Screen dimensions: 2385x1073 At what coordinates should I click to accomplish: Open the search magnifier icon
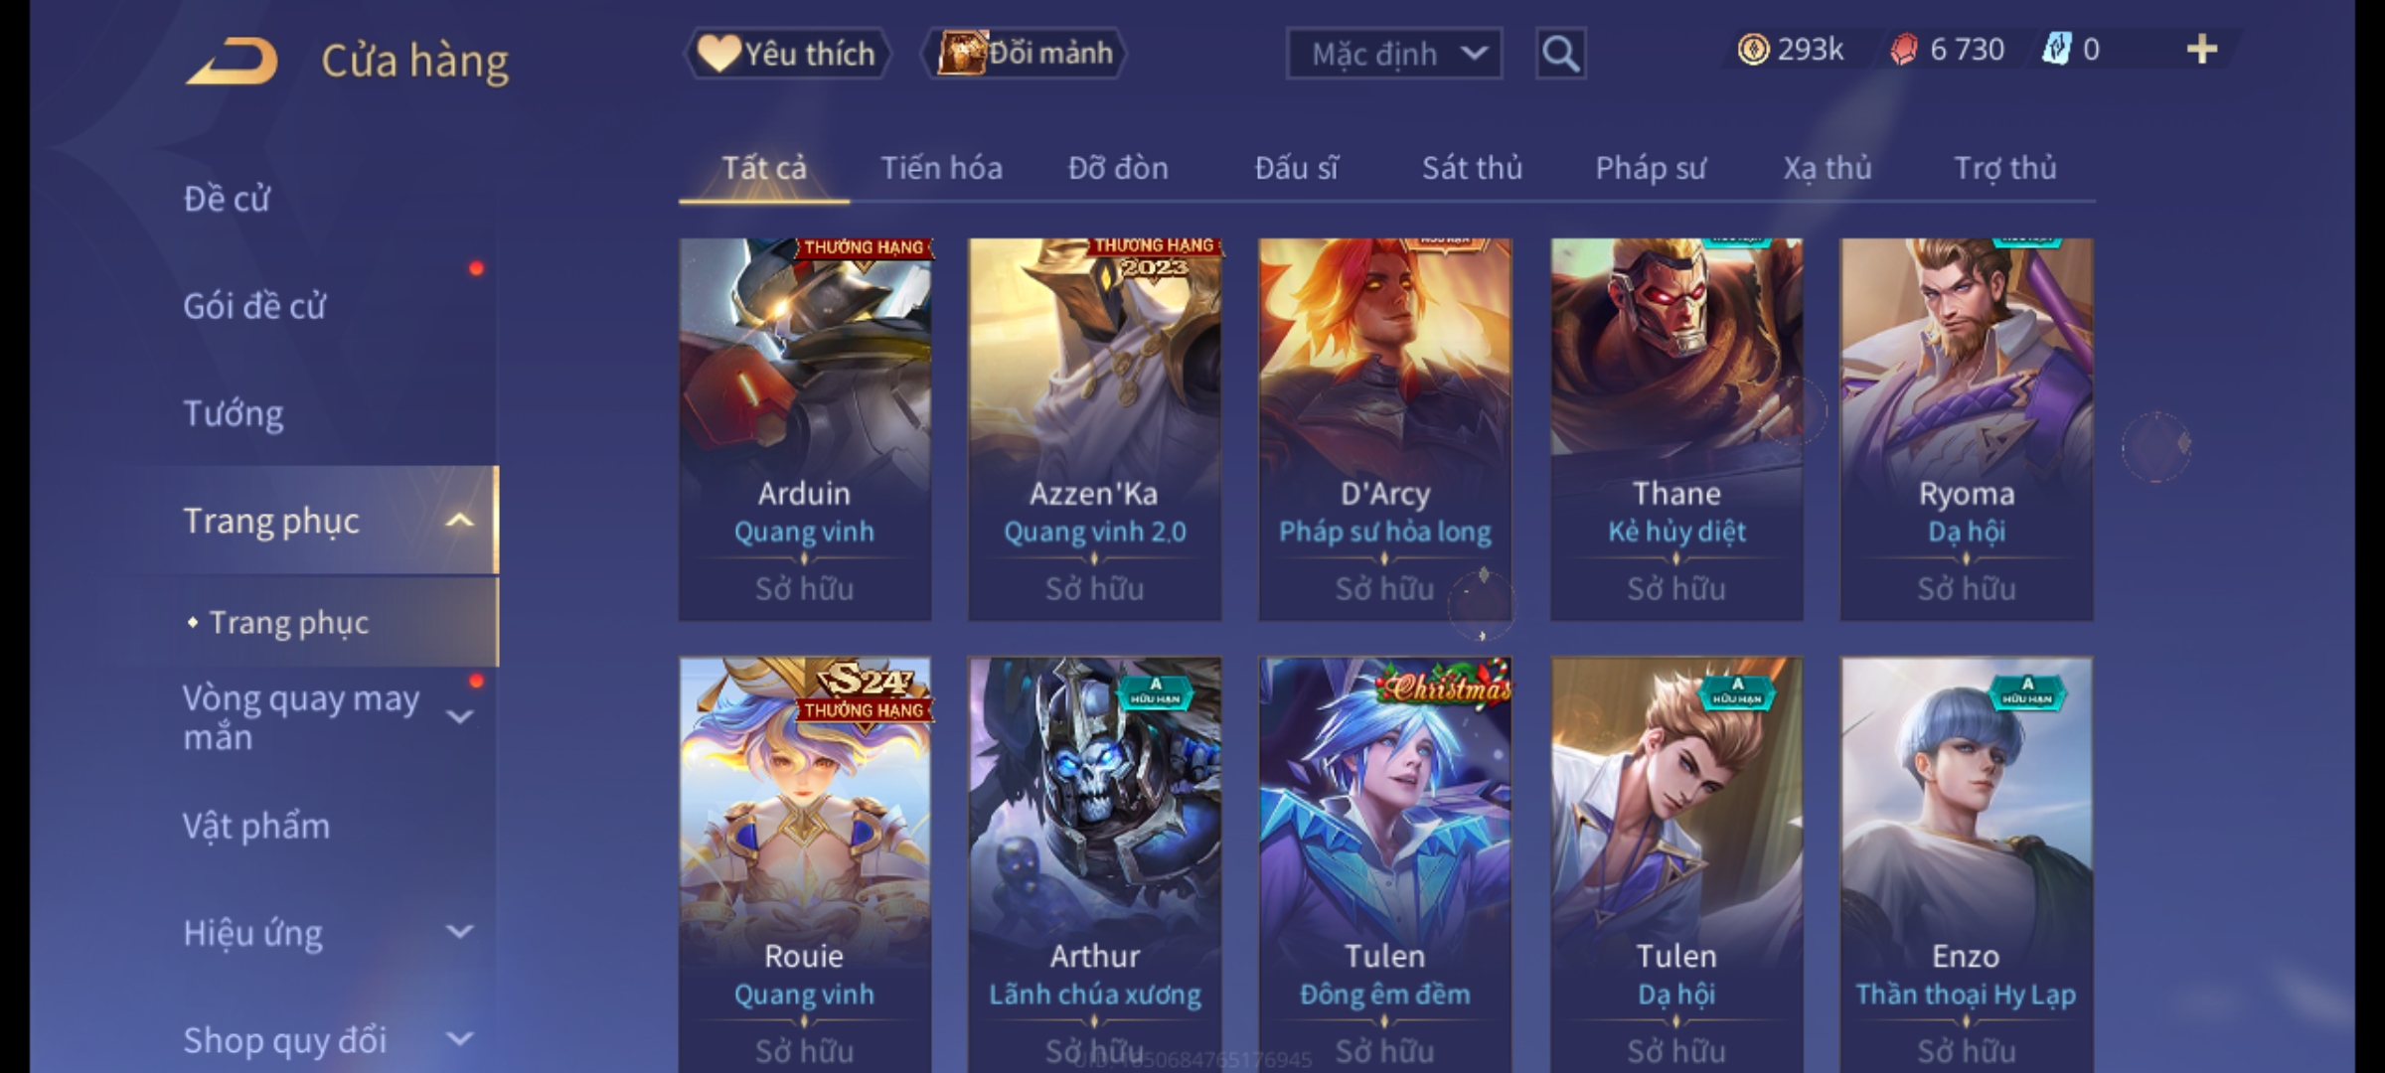coord(1560,54)
